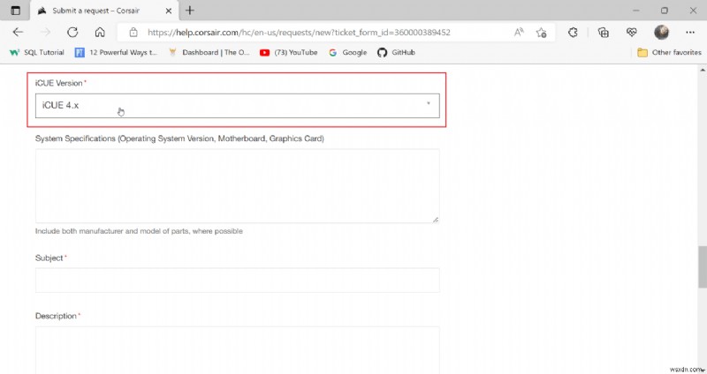Click the forward navigation arrow
Screen dimensions: 707x374
46,32
